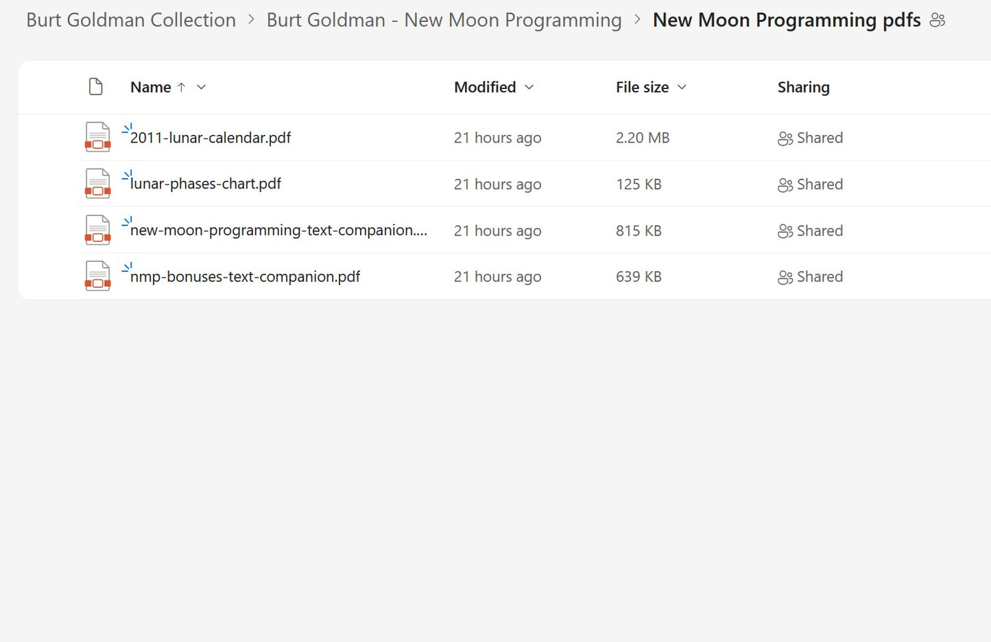The height and width of the screenshot is (642, 991).
Task: Click the Sharing column header
Action: [x=803, y=87]
